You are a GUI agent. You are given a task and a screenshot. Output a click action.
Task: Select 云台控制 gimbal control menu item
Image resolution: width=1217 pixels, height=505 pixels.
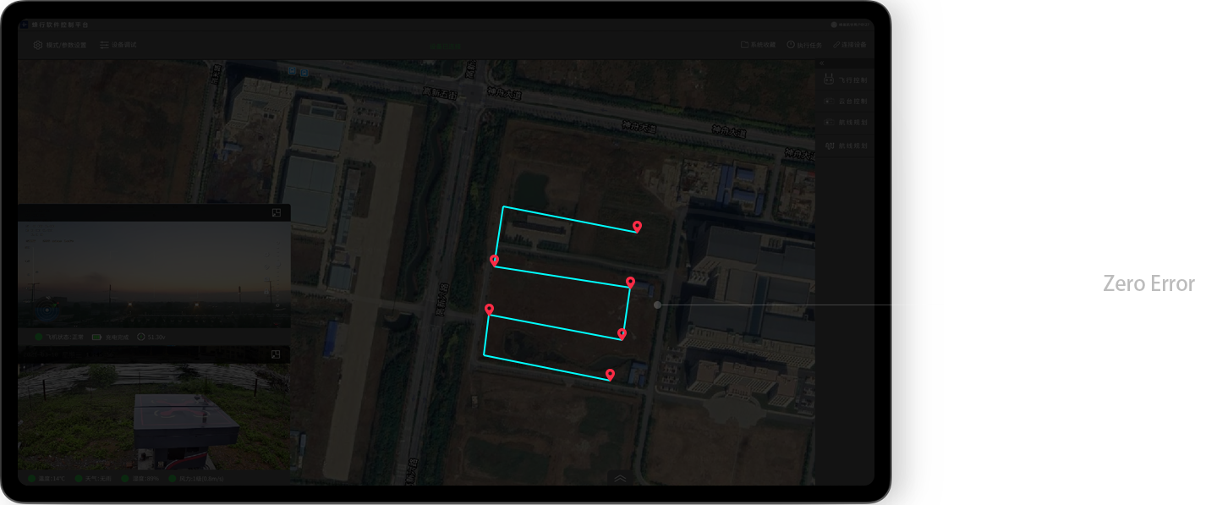[846, 102]
